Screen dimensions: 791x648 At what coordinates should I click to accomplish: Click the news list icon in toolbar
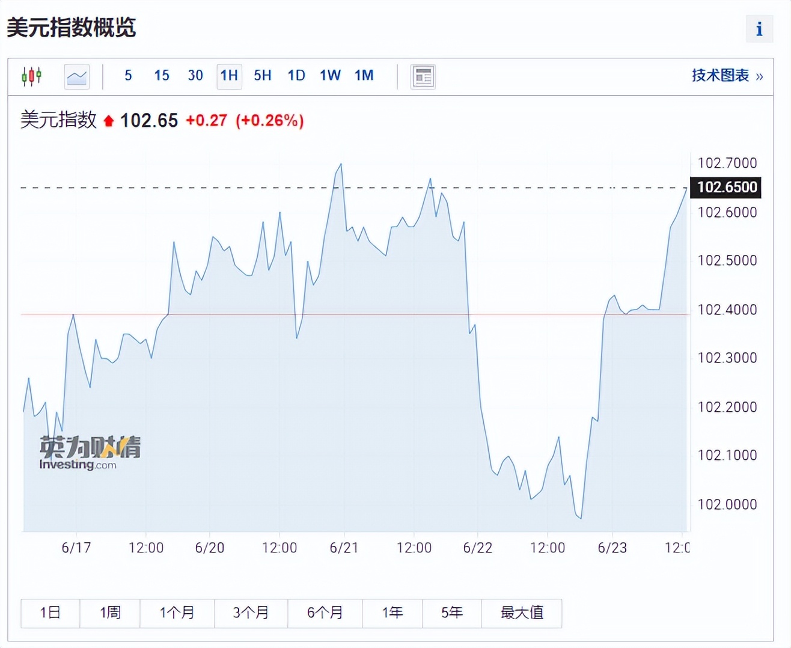[x=423, y=76]
